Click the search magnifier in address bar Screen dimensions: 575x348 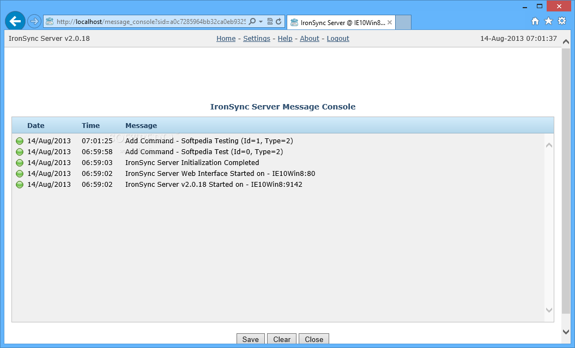tap(252, 22)
